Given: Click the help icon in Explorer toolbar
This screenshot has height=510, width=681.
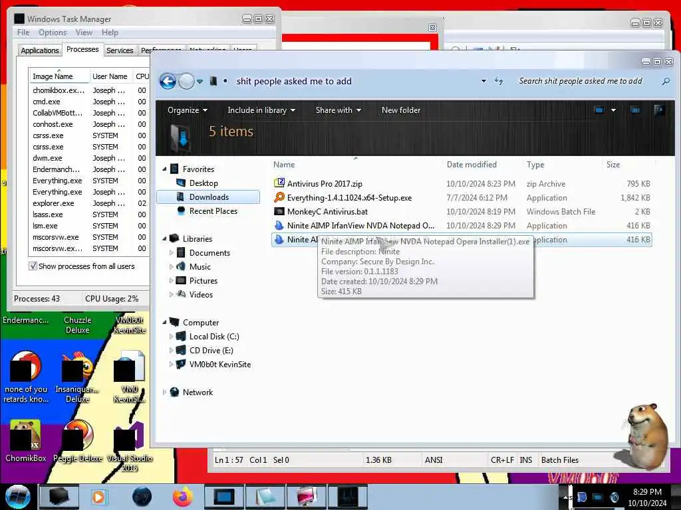Looking at the screenshot, I should click(659, 110).
